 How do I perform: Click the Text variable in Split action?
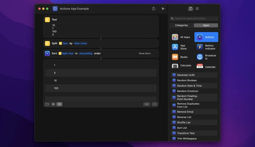point(63,43)
